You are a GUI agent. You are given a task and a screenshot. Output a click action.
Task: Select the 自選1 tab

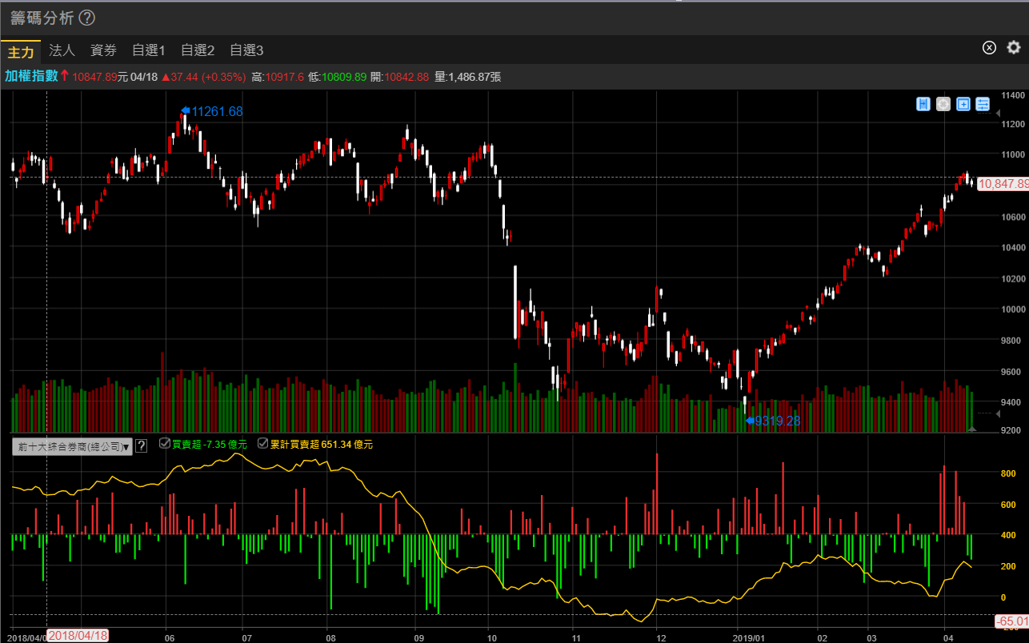[x=149, y=50]
